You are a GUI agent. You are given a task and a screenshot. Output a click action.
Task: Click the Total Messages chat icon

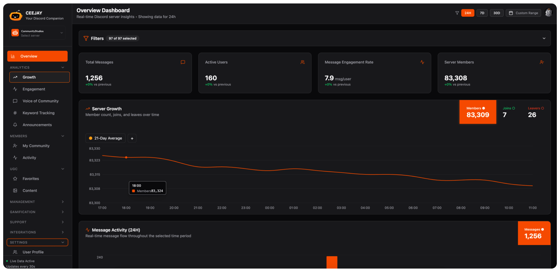(x=183, y=62)
